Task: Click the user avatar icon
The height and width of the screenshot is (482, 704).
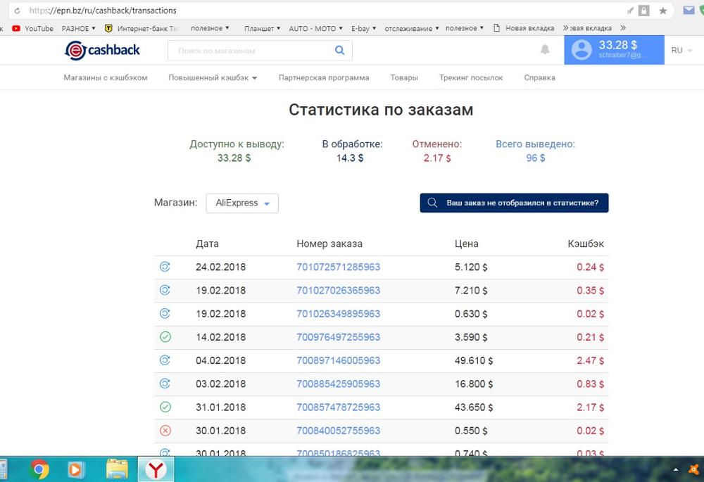Action: (582, 50)
